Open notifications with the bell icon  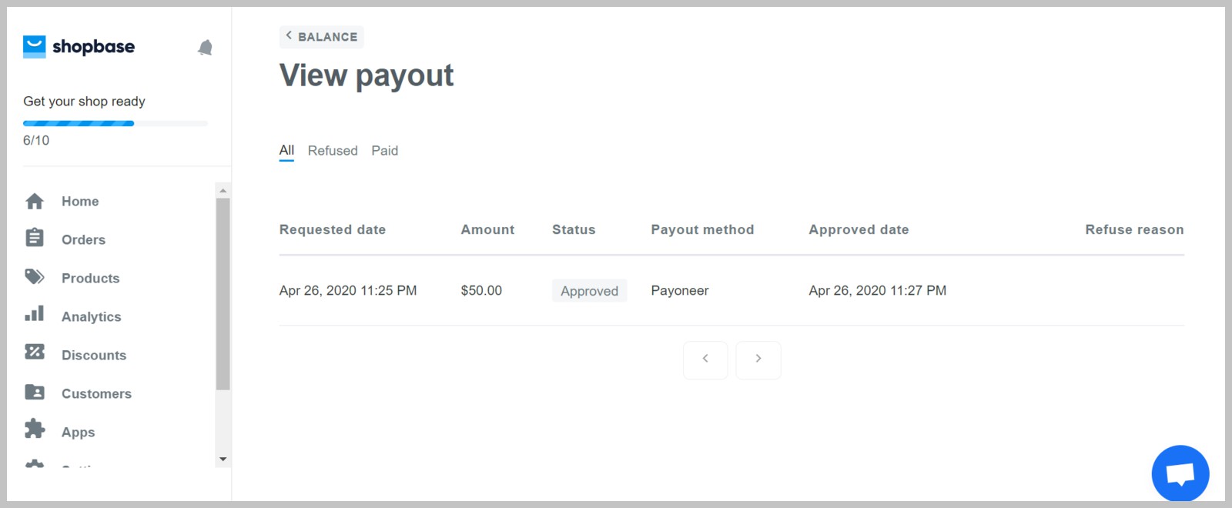[x=206, y=46]
